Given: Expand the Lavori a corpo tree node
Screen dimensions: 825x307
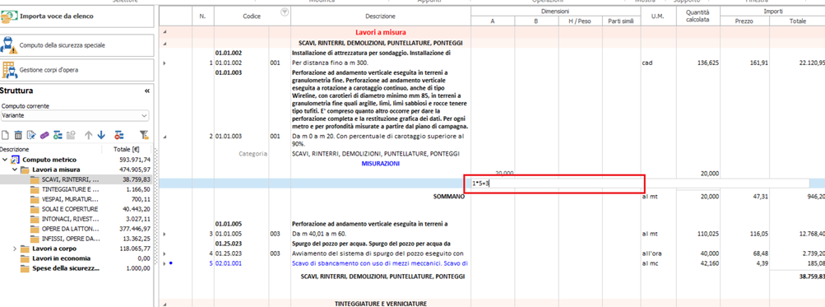Looking at the screenshot, I should tap(14, 249).
